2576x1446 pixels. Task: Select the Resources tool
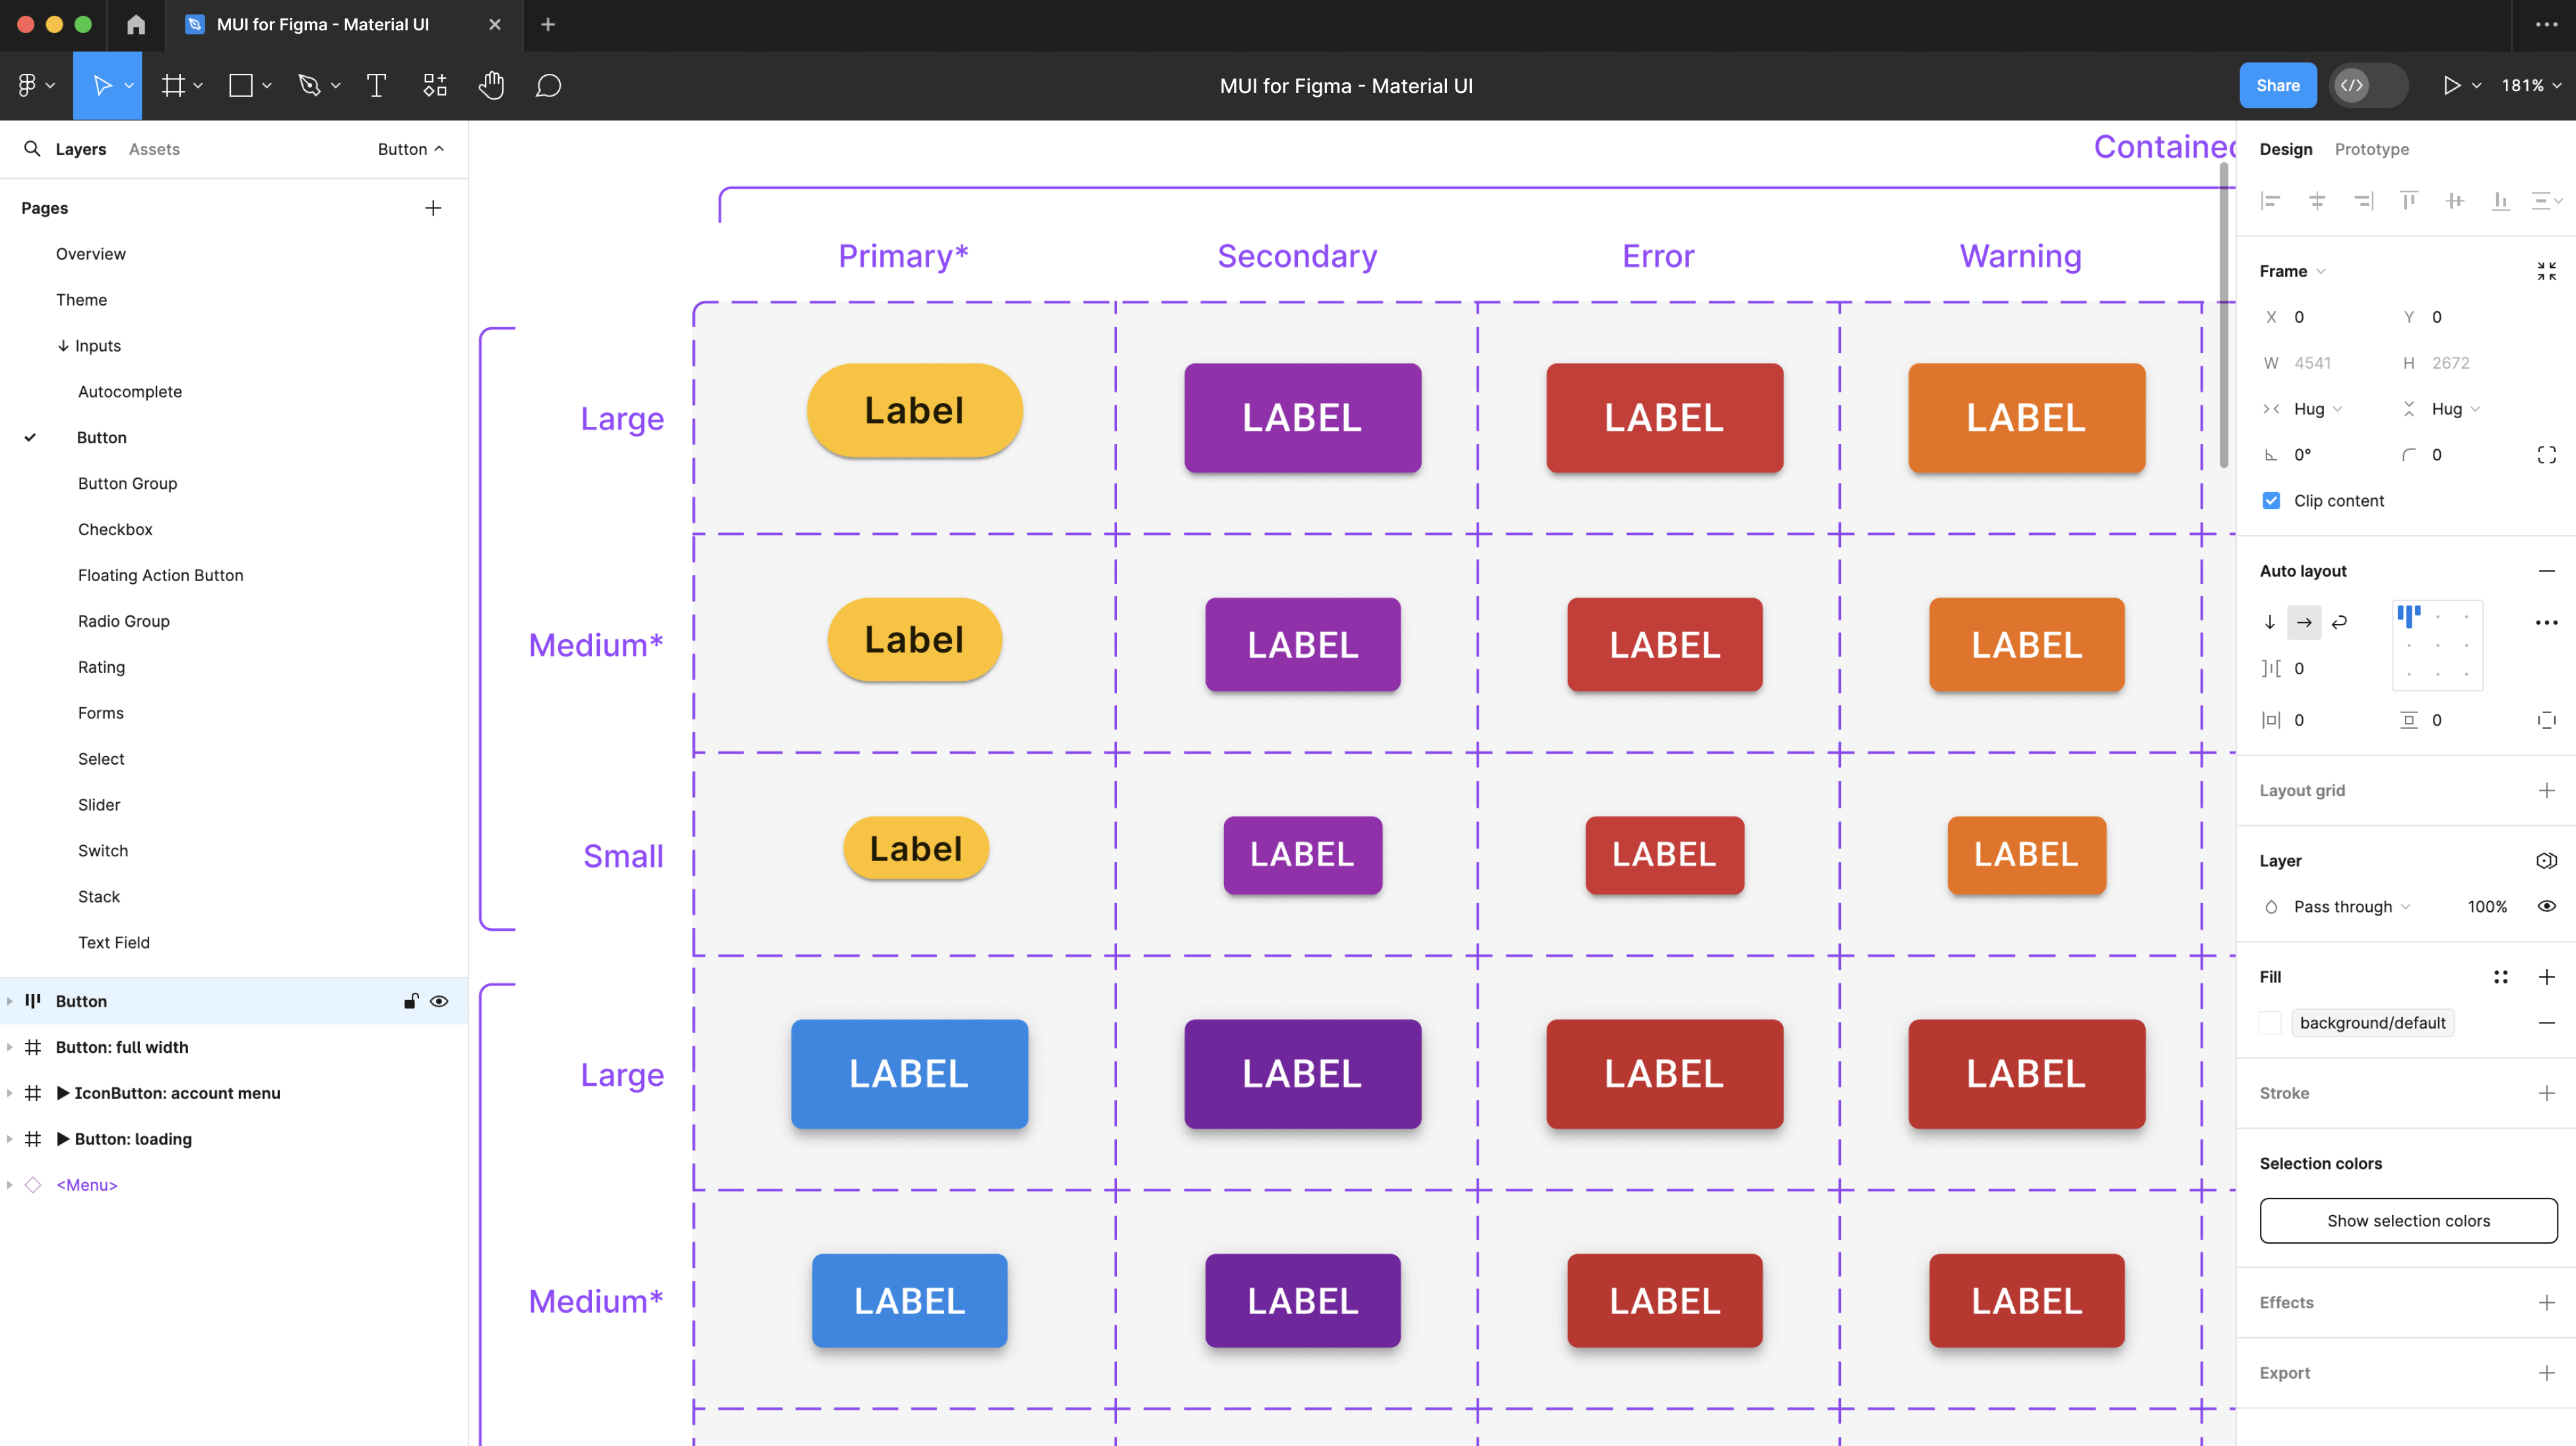434,85
